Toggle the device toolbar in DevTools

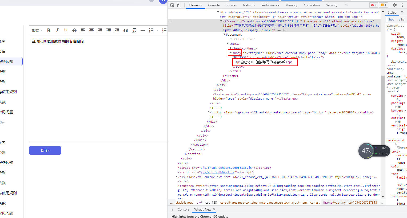coord(179,5)
